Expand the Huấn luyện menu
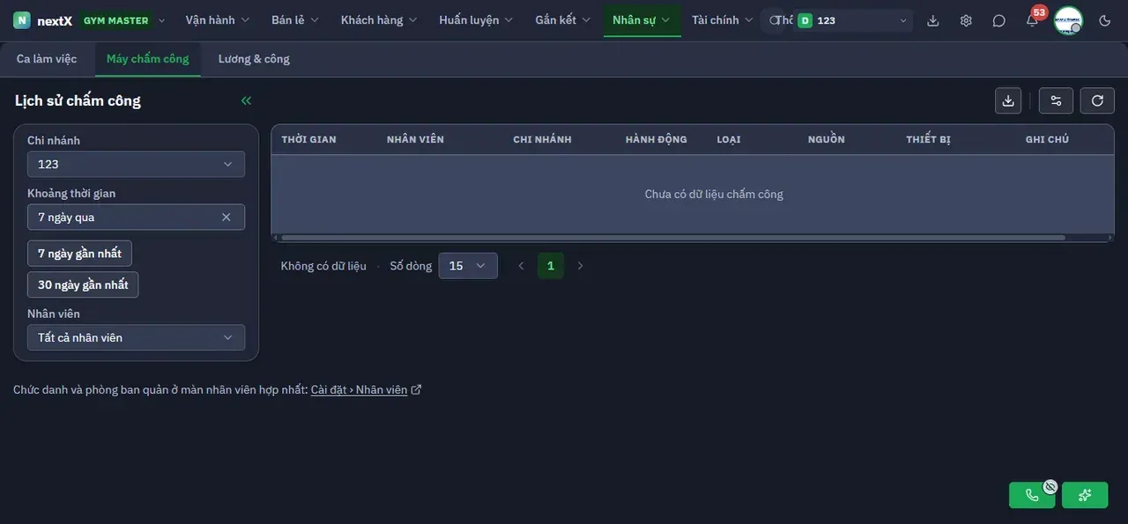The height and width of the screenshot is (524, 1128). (x=476, y=20)
